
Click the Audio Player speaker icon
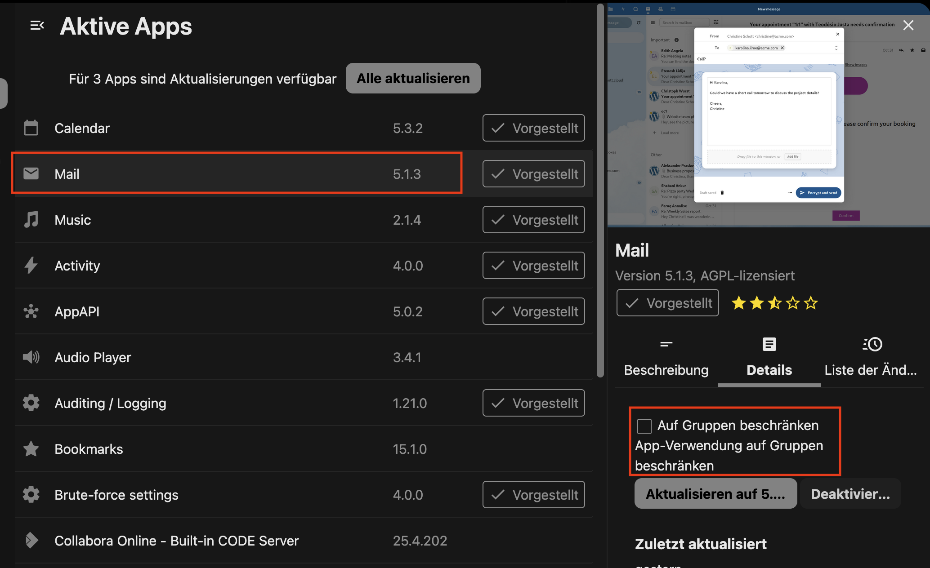click(31, 357)
